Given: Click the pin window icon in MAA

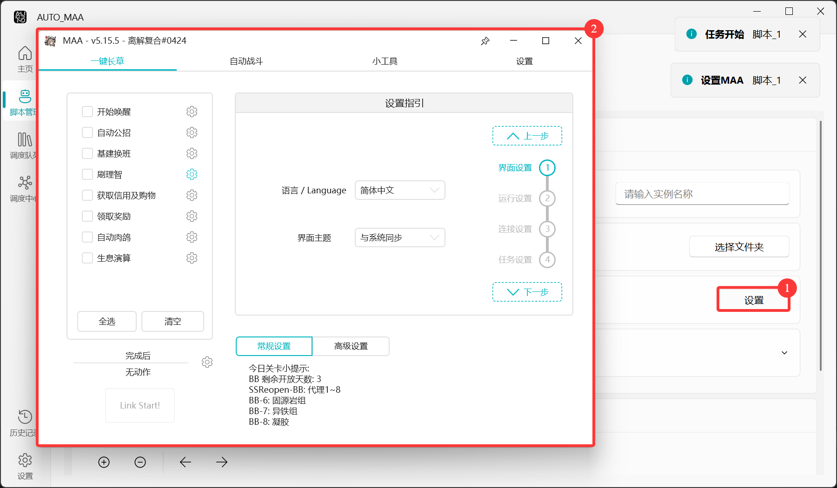Looking at the screenshot, I should 485,41.
